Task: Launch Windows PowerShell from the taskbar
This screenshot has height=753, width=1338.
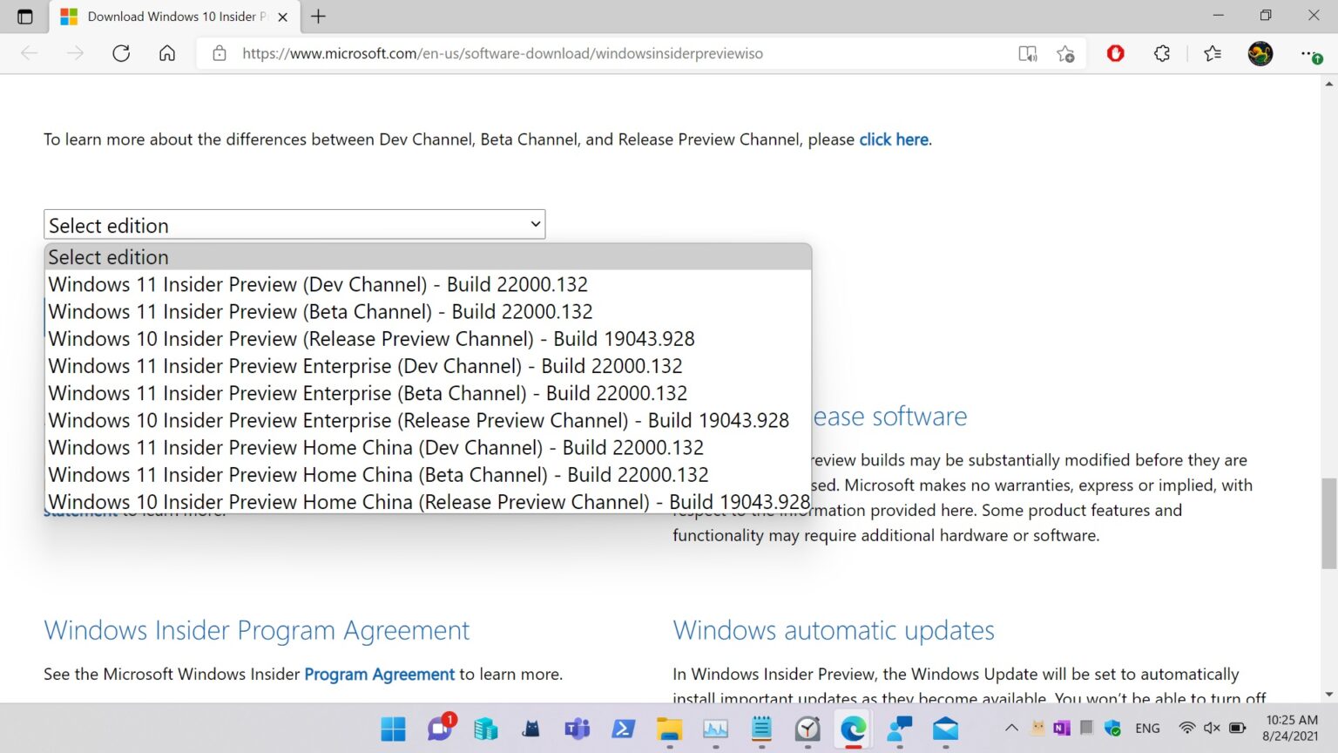Action: (x=624, y=729)
